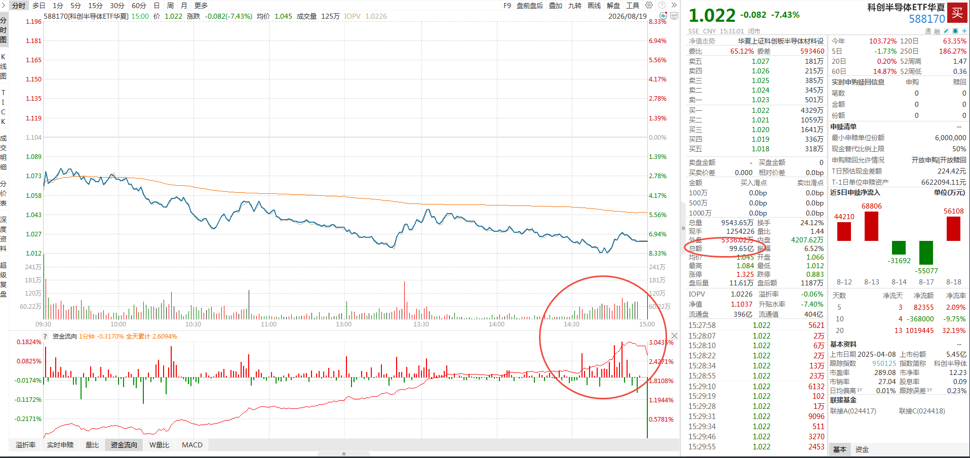Image resolution: width=970 pixels, height=458 pixels.
Task: Toggle the 叠加 overlay option
Action: point(556,6)
